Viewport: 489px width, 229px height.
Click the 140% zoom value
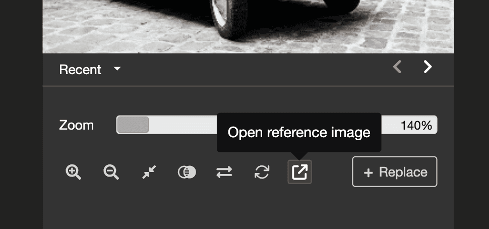coord(415,125)
